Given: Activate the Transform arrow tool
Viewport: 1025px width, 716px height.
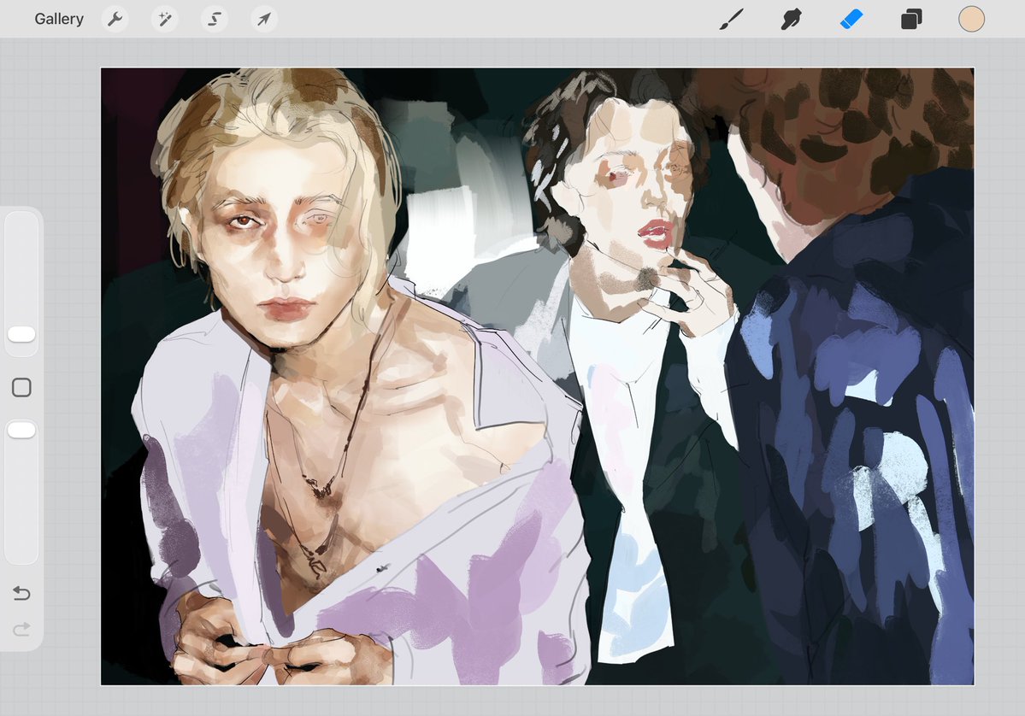Looking at the screenshot, I should pos(264,19).
